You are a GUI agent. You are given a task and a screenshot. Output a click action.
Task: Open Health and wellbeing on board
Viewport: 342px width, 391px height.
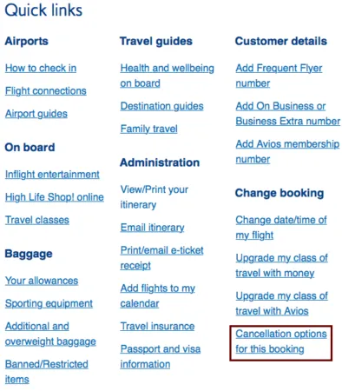click(x=168, y=76)
